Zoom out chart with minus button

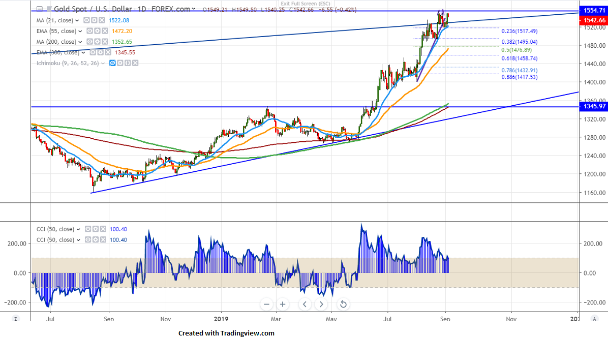point(266,304)
